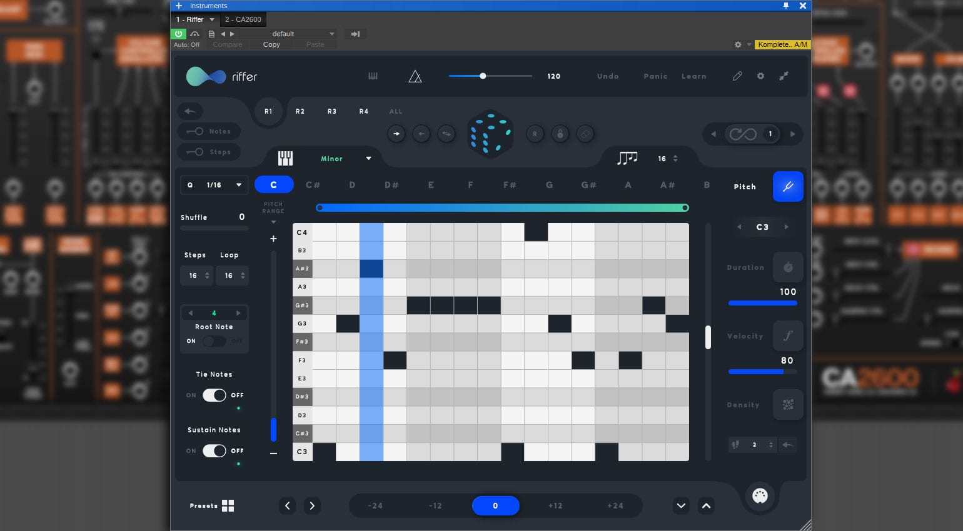Open the metronome settings icon

415,76
